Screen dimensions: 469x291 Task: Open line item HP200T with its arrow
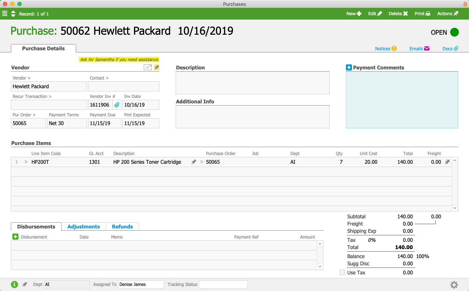pyautogui.click(x=26, y=162)
